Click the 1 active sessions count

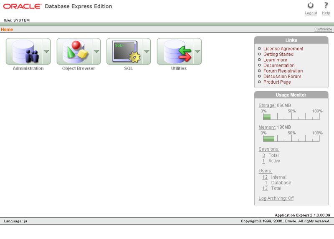point(264,161)
